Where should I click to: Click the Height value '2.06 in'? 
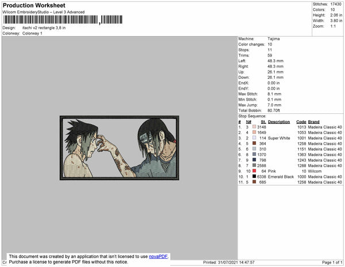point(336,15)
